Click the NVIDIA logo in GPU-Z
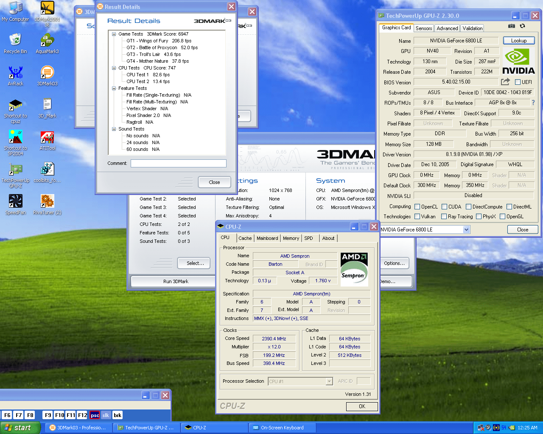 [518, 61]
